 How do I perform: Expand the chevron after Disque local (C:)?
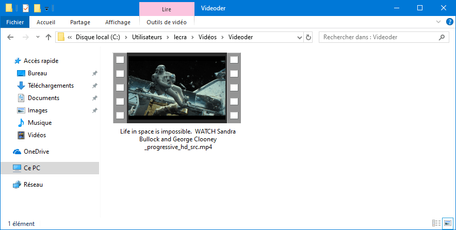click(126, 37)
